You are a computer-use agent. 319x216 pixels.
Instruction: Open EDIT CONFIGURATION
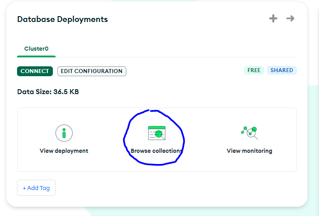click(92, 71)
